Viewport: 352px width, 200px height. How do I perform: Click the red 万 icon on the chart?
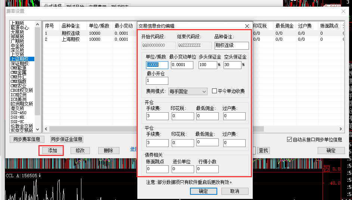tap(327, 169)
